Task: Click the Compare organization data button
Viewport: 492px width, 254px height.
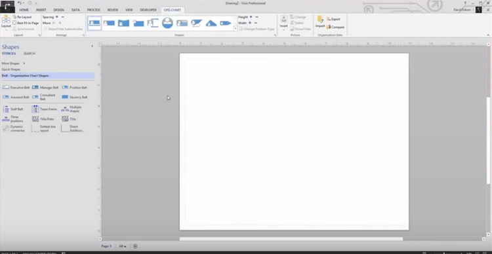Action: point(335,27)
